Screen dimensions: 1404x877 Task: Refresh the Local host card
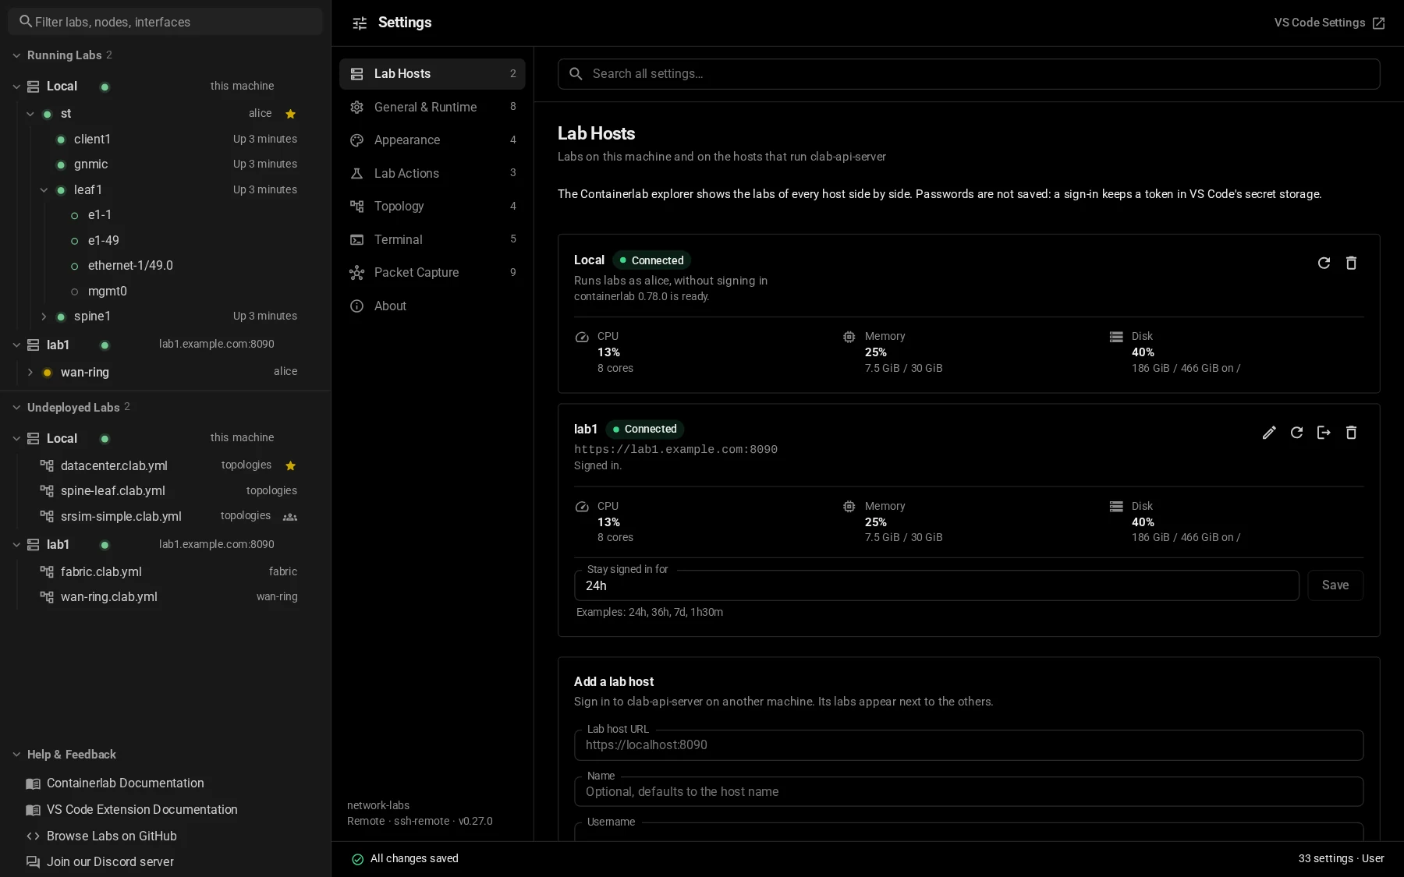1324,263
